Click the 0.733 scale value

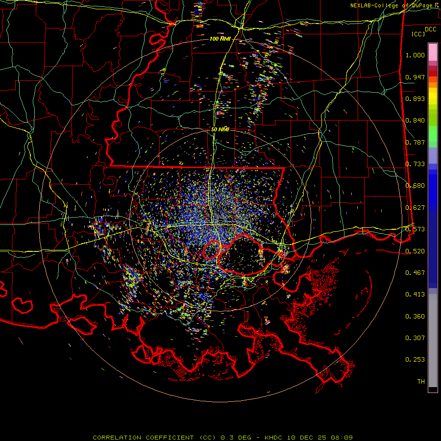tap(415, 164)
